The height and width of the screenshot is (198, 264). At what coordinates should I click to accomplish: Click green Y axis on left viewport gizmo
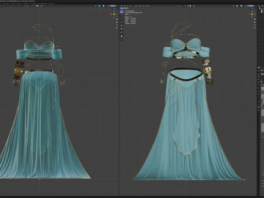[x=114, y=14]
